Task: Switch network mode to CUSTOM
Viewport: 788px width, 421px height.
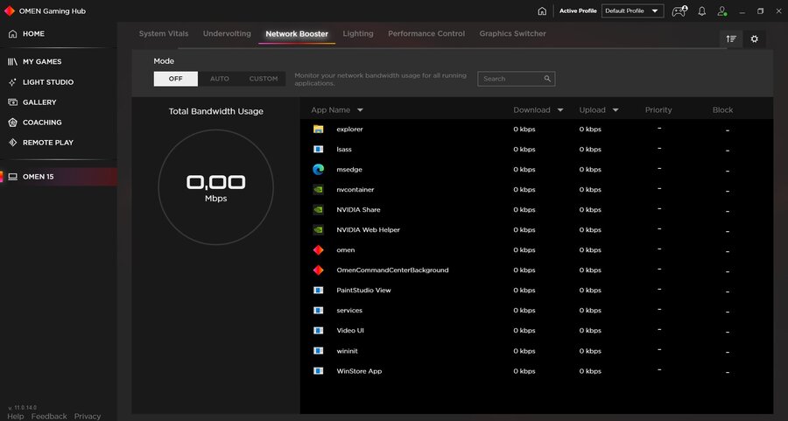Action: [x=264, y=79]
